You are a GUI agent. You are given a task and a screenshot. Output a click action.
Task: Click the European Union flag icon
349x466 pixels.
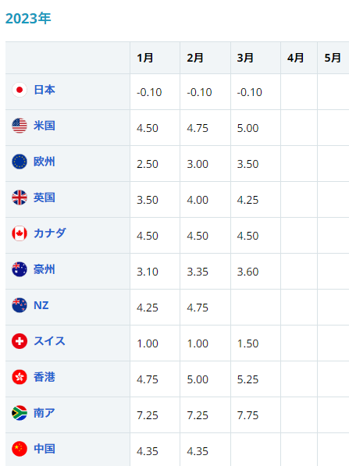pyautogui.click(x=20, y=162)
